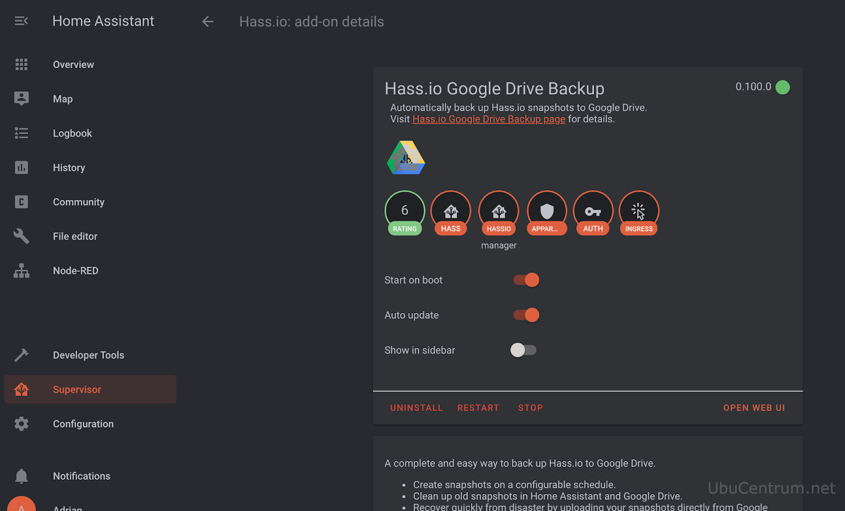The width and height of the screenshot is (845, 511).
Task: Click the Overview grid icon
Action: click(21, 64)
